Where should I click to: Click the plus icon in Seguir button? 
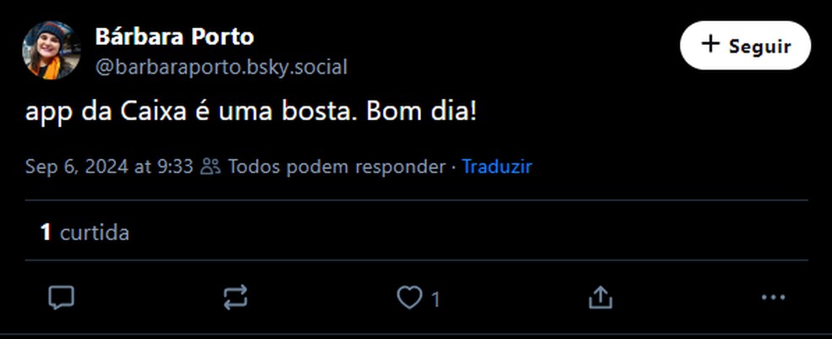(x=711, y=45)
